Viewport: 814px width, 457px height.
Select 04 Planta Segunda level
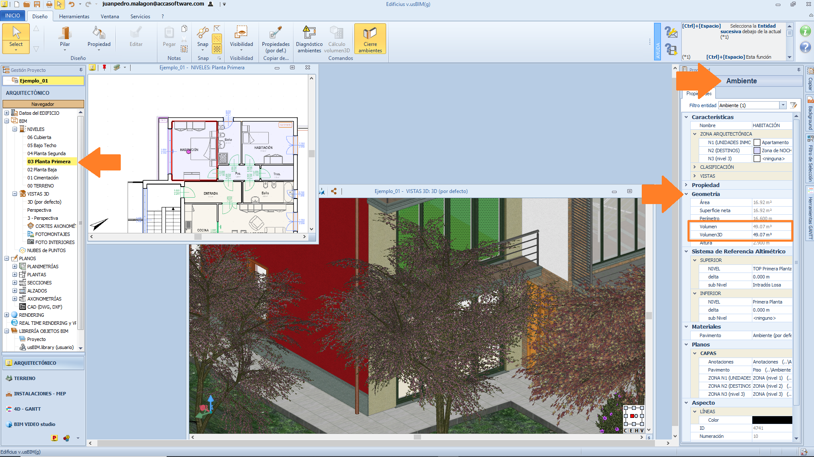click(x=46, y=153)
